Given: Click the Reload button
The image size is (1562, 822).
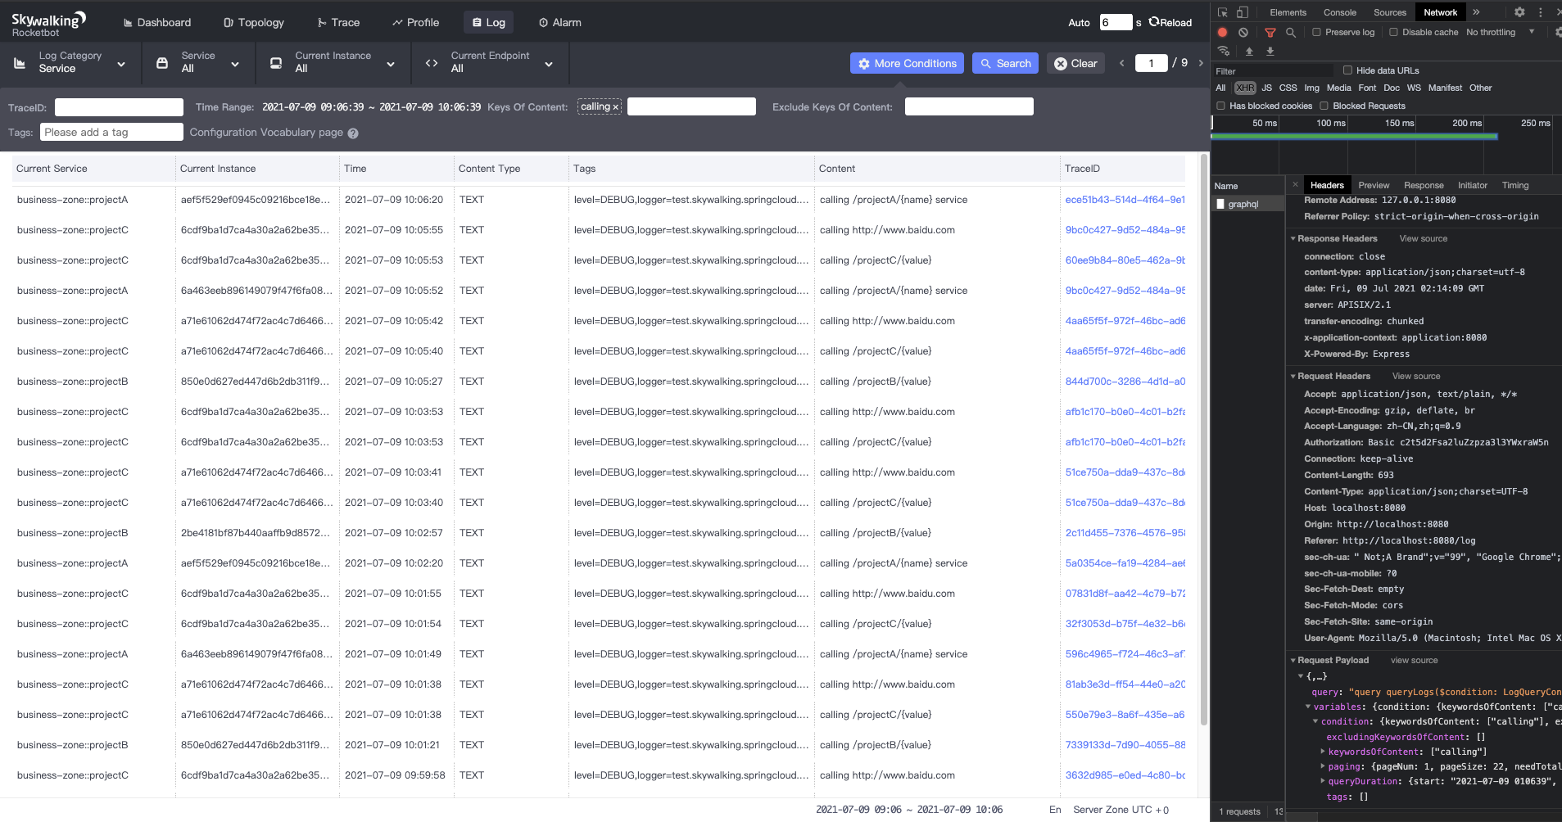Looking at the screenshot, I should point(1170,22).
